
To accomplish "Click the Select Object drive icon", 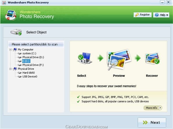I will point(16,32).
